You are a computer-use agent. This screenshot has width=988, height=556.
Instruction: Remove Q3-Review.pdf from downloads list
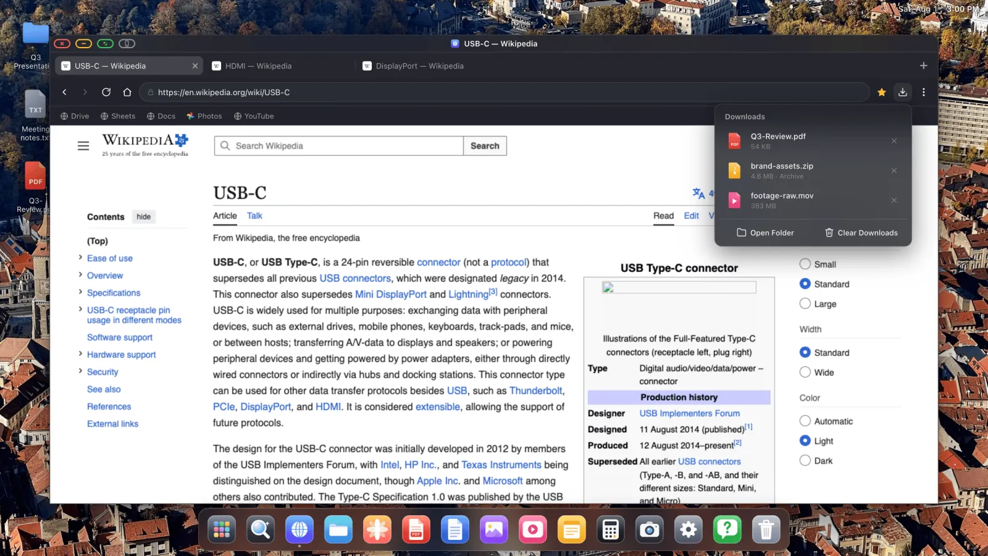894,141
